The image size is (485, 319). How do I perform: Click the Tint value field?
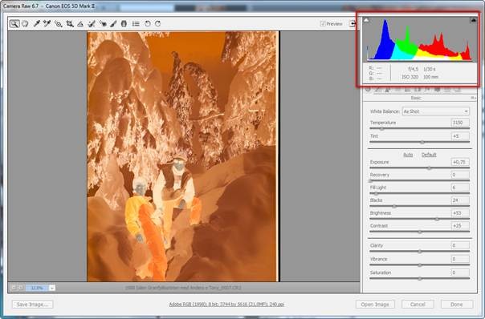pyautogui.click(x=460, y=136)
